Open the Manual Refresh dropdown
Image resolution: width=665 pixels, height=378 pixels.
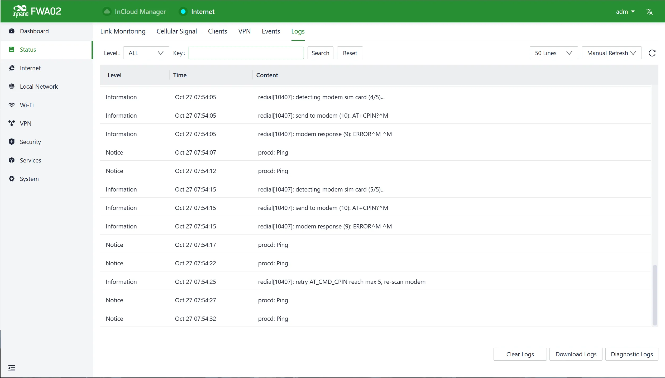[612, 53]
